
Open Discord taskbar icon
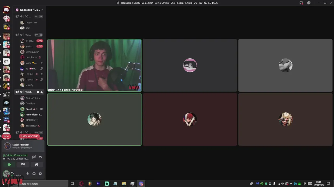pos(141,184)
